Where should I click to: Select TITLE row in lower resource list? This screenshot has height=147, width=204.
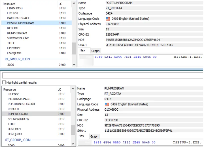(x=36, y=124)
